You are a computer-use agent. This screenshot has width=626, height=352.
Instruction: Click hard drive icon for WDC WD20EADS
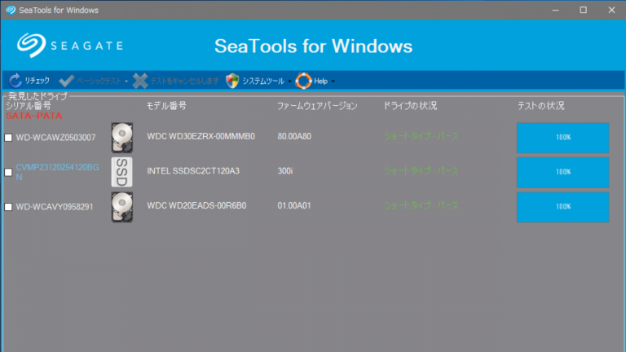(121, 207)
